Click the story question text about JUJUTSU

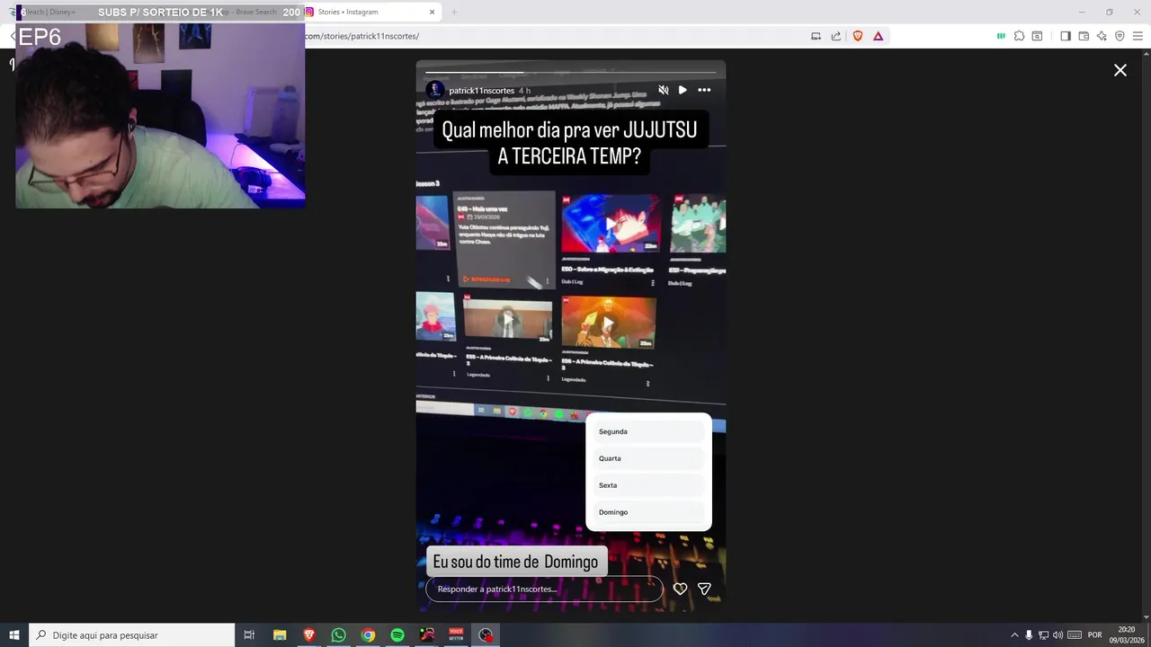tap(569, 143)
